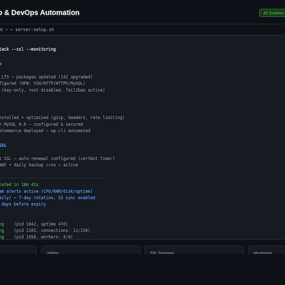Click the green 'in 18m 42s' completion line
Viewport: 285px width, 285px height.
pos(19,185)
